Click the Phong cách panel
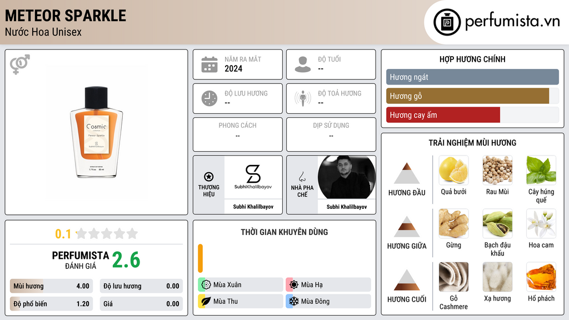 (238, 134)
